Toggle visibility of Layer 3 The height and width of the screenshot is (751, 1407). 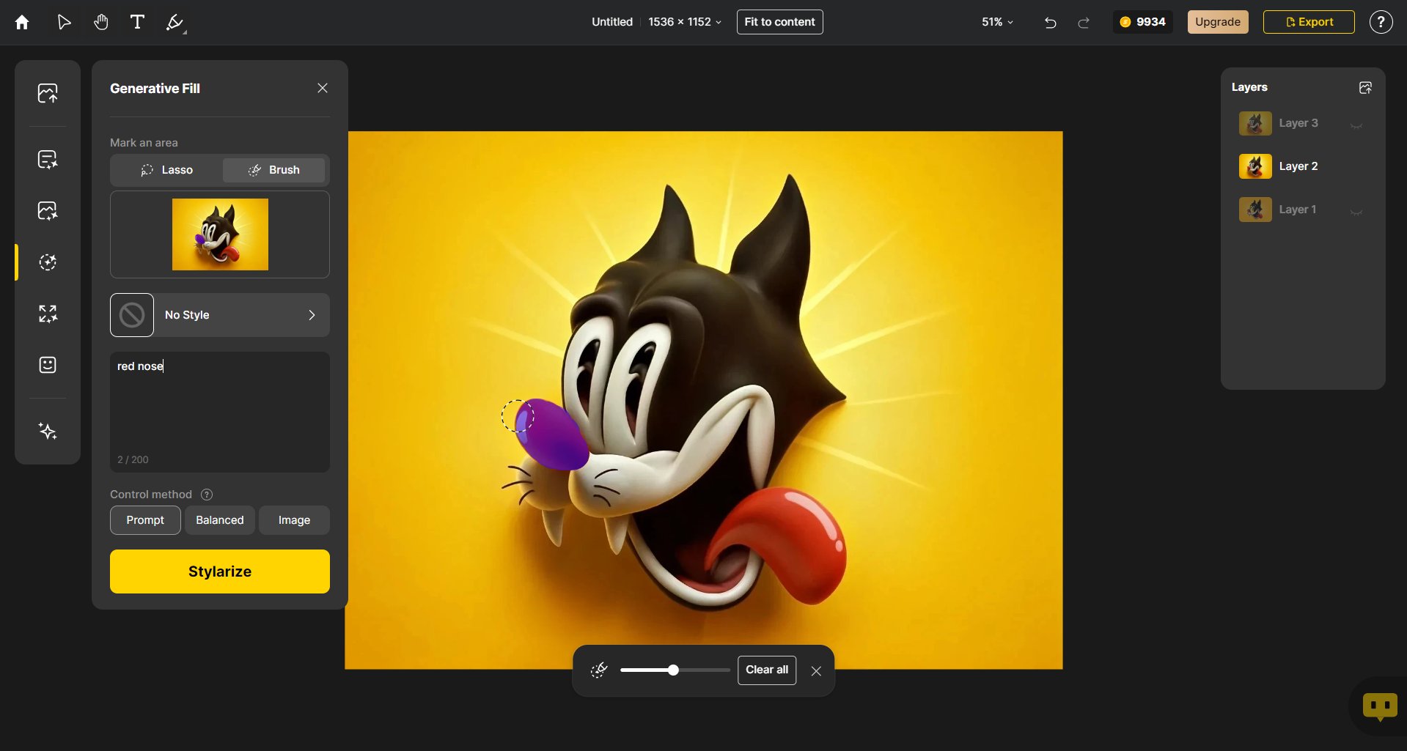pos(1356,125)
